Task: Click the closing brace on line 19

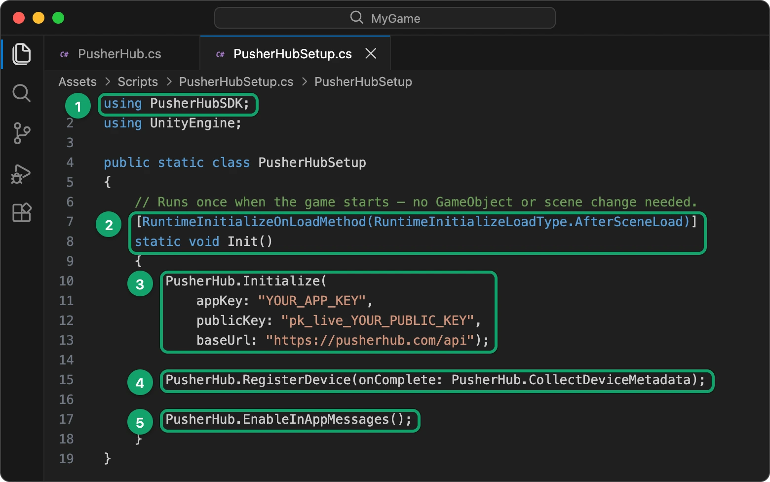Action: click(x=108, y=459)
